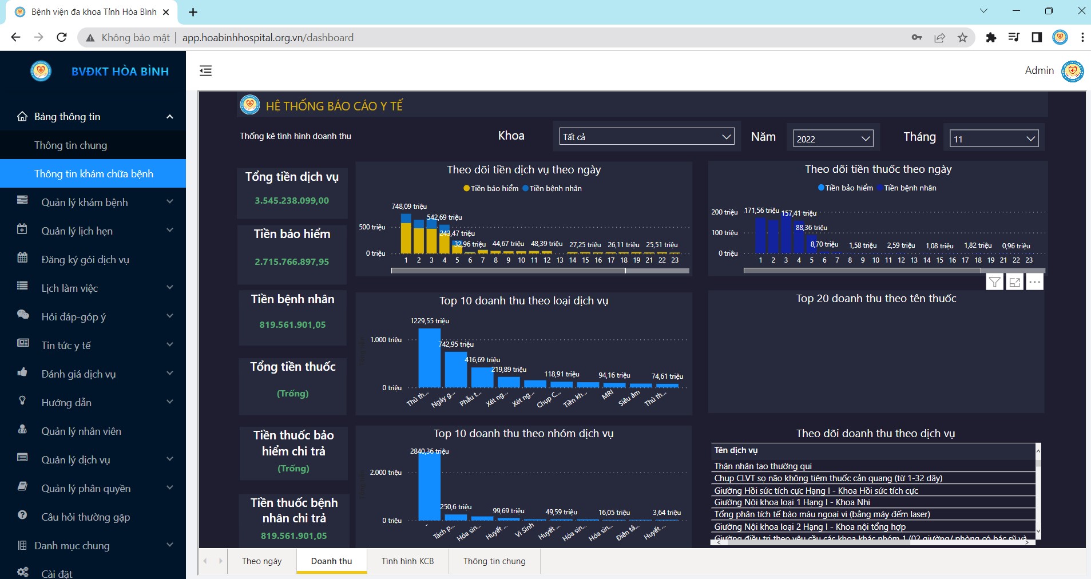This screenshot has width=1091, height=579.
Task: Open the Tháng dropdown showing 11
Action: 994,138
